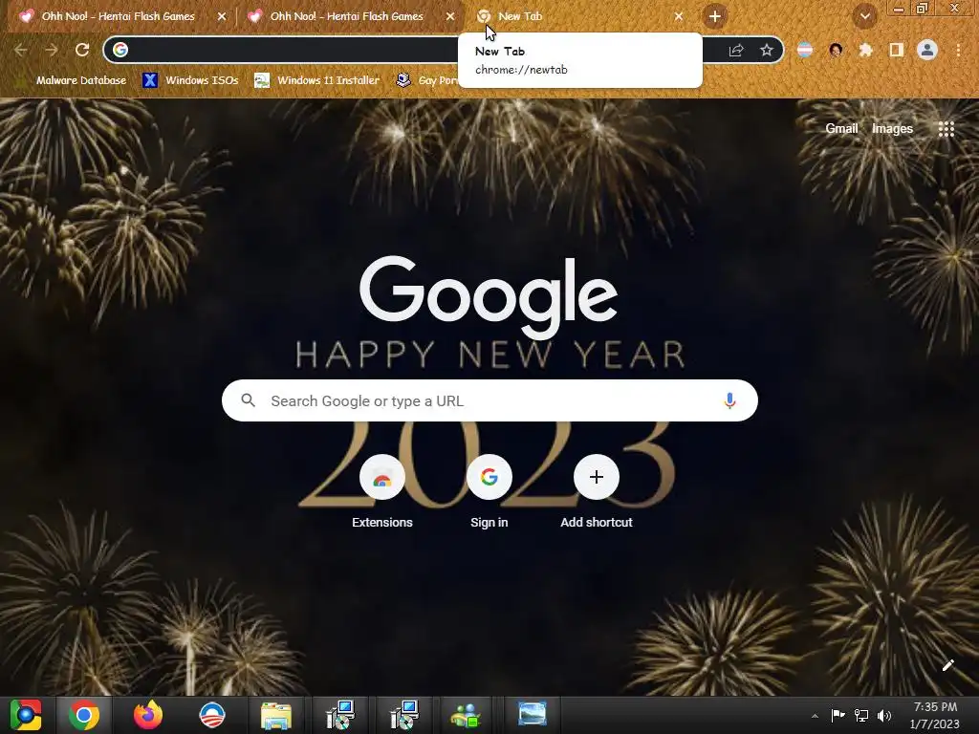
Task: Open the volume speaker tray icon
Action: (x=884, y=715)
